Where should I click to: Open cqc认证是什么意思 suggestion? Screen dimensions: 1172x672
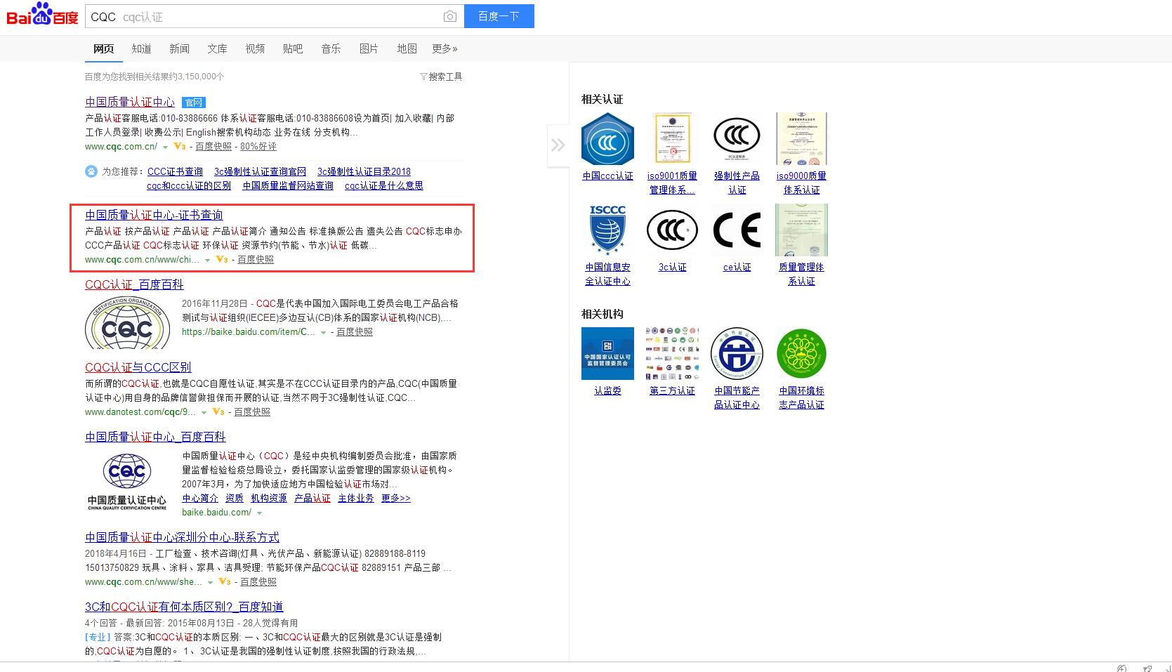(384, 185)
